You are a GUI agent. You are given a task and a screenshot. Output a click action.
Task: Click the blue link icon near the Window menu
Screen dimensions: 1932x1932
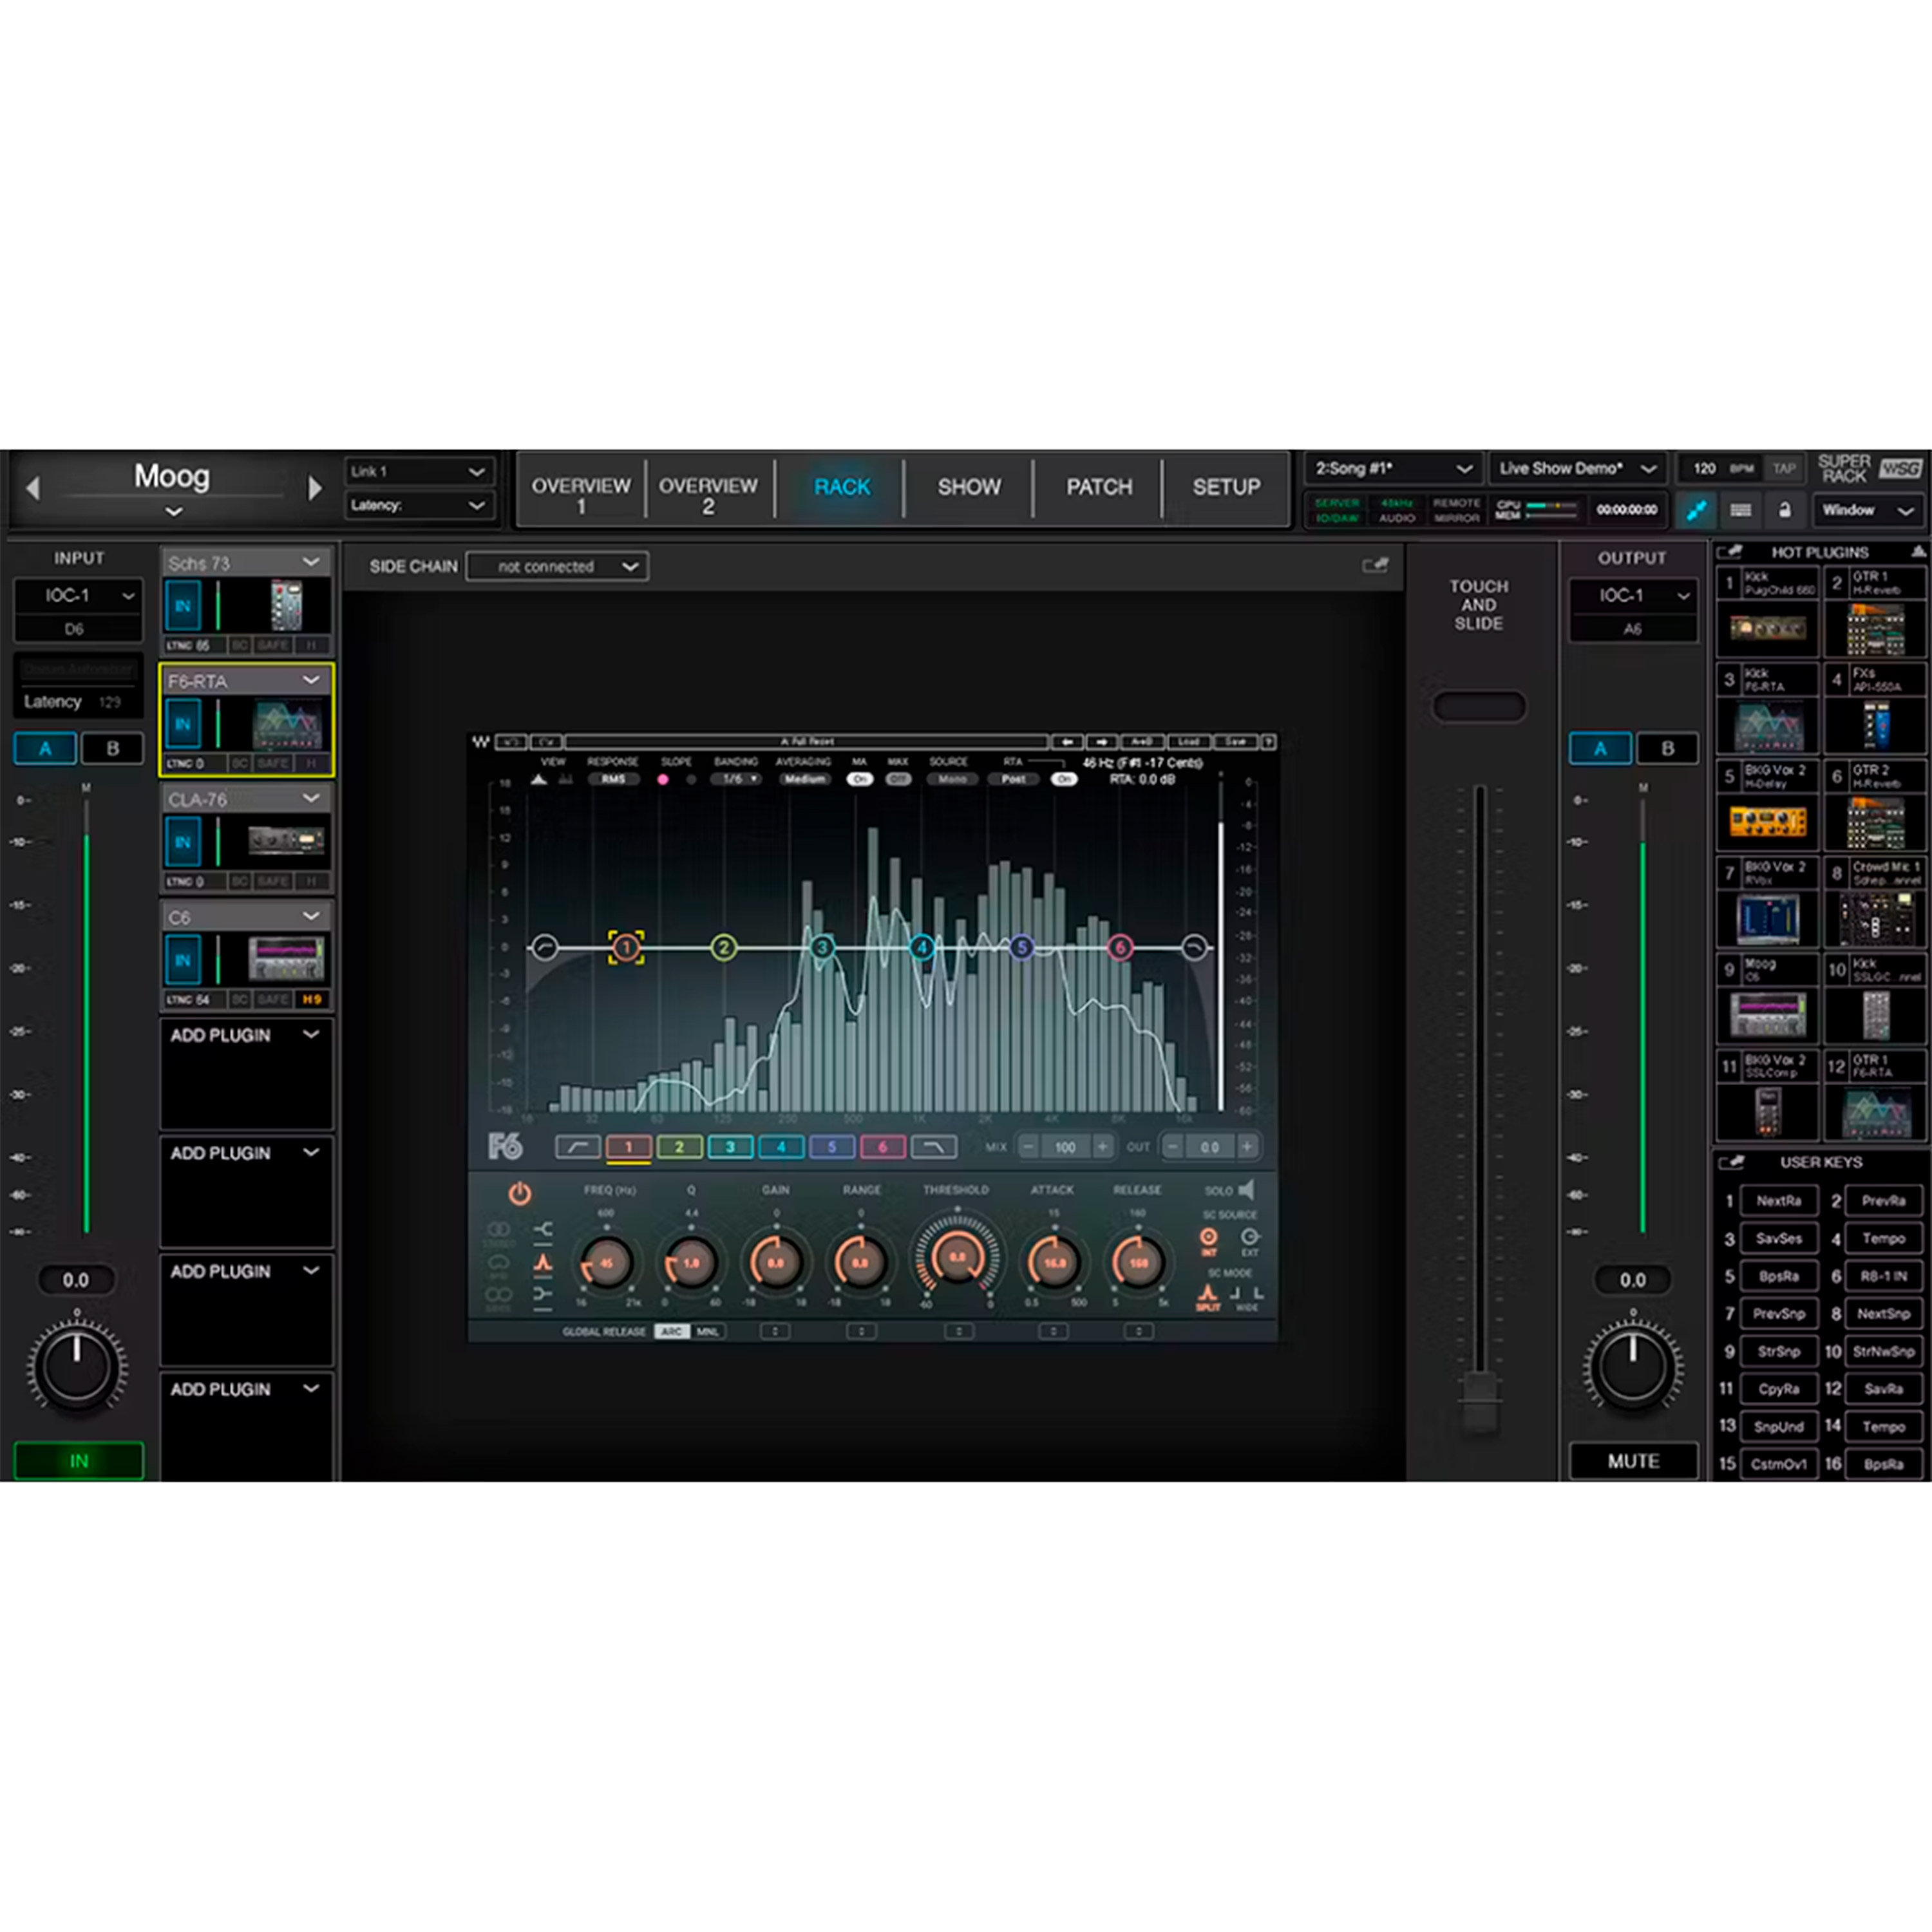[x=1697, y=510]
